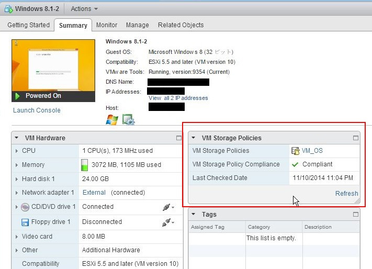Open the Actions dropdown menu
Viewport: 372px width, 269px height.
click(84, 9)
